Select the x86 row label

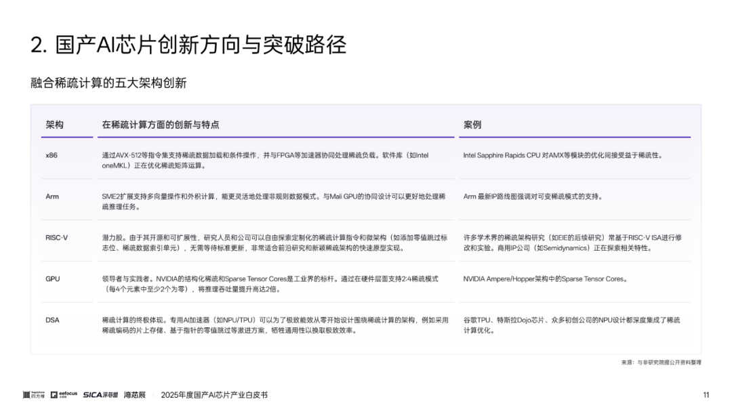click(52, 155)
